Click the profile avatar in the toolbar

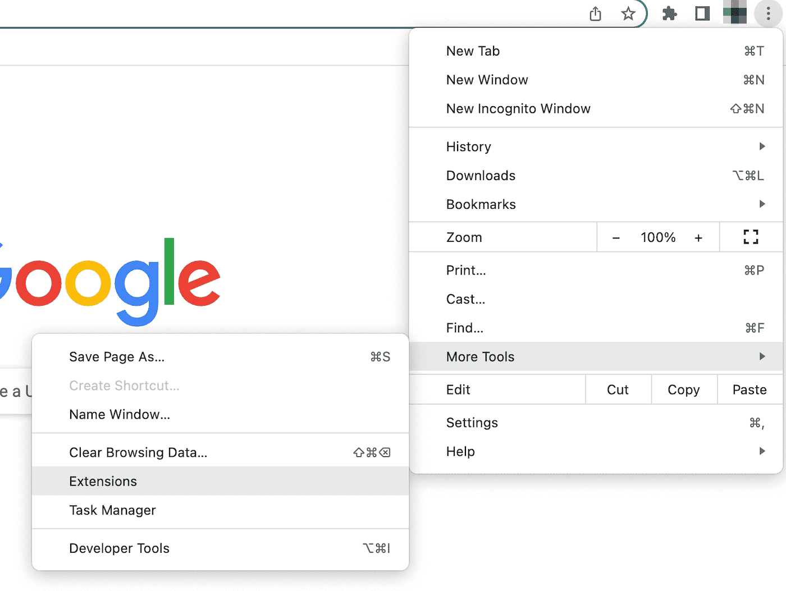click(734, 13)
